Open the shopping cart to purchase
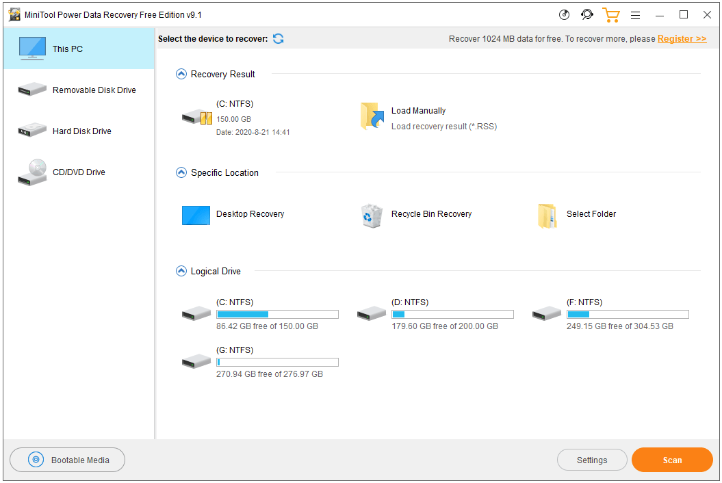Viewport: 722px width, 483px height. 611,14
